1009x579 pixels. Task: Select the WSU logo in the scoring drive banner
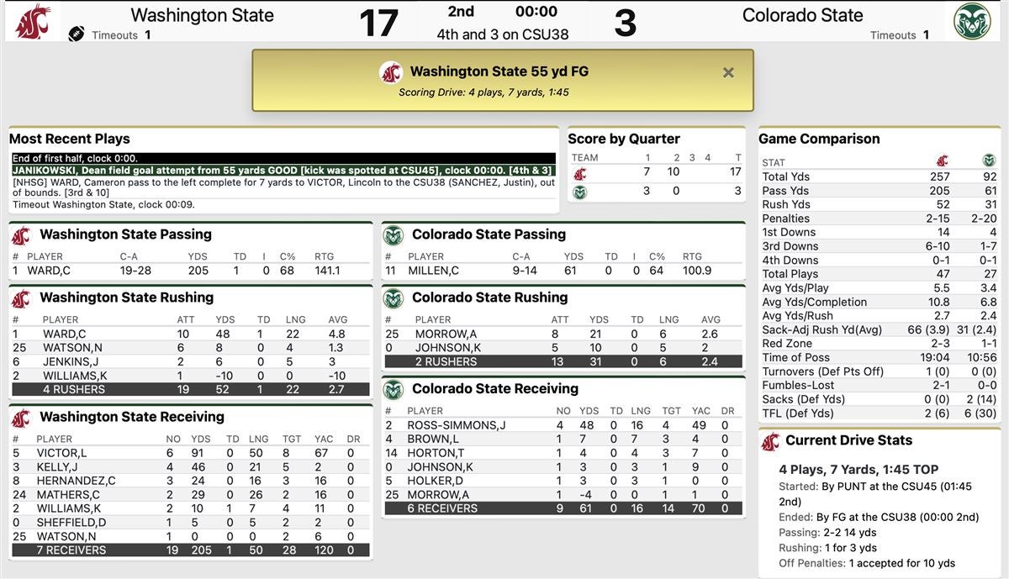(388, 72)
